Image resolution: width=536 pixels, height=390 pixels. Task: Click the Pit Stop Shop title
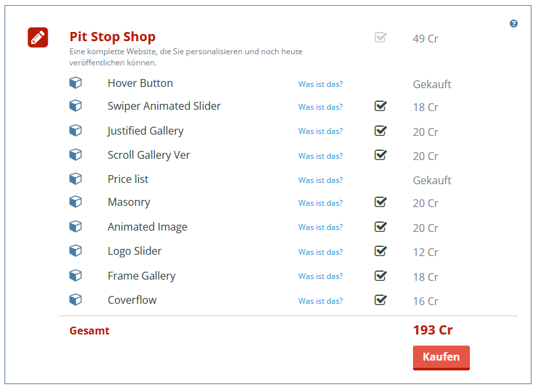click(113, 37)
